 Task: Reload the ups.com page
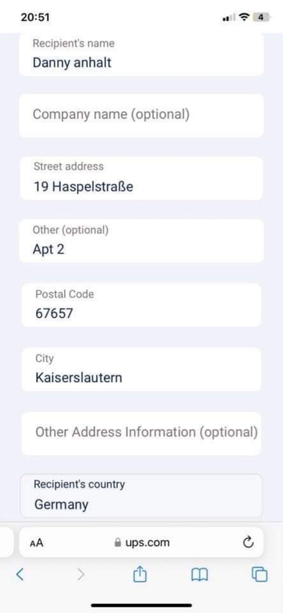coord(249,543)
